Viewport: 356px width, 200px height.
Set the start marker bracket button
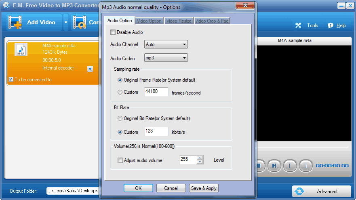(x=290, y=166)
